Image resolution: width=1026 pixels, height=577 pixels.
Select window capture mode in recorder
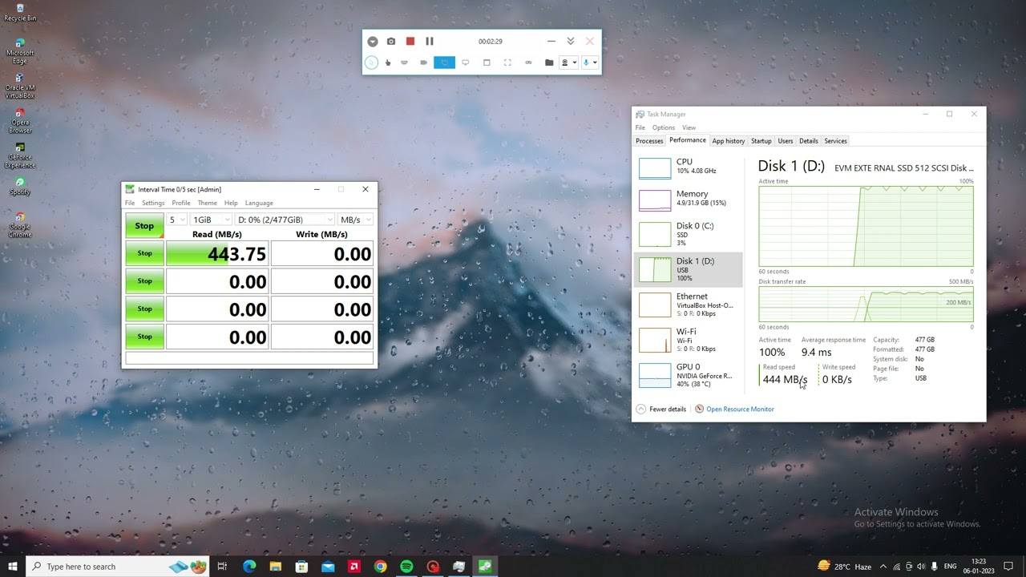click(487, 63)
